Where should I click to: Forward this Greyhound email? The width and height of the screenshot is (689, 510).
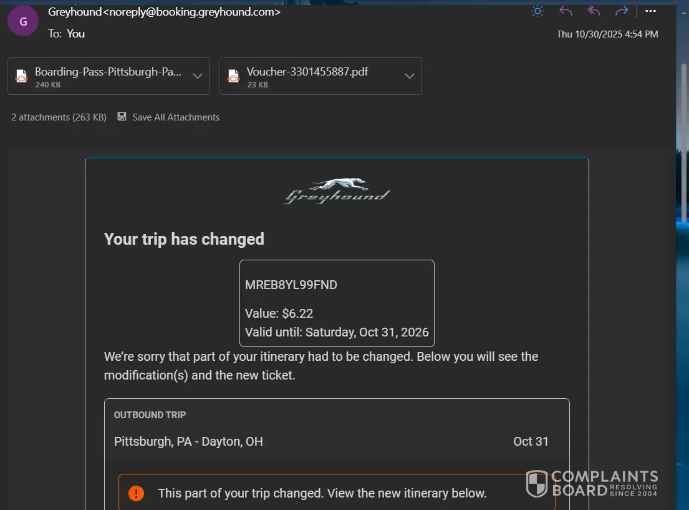621,11
